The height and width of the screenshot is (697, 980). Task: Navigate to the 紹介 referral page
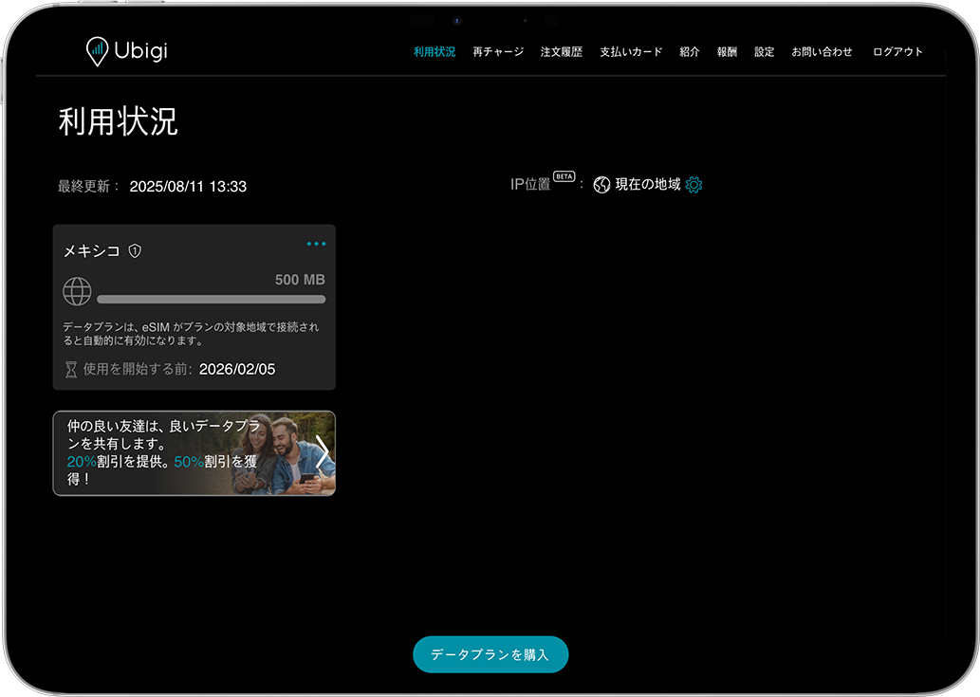[690, 52]
